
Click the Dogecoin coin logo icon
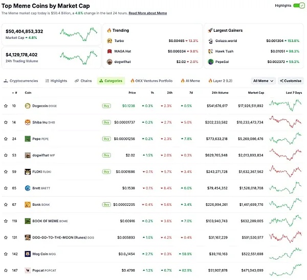(x=28, y=106)
